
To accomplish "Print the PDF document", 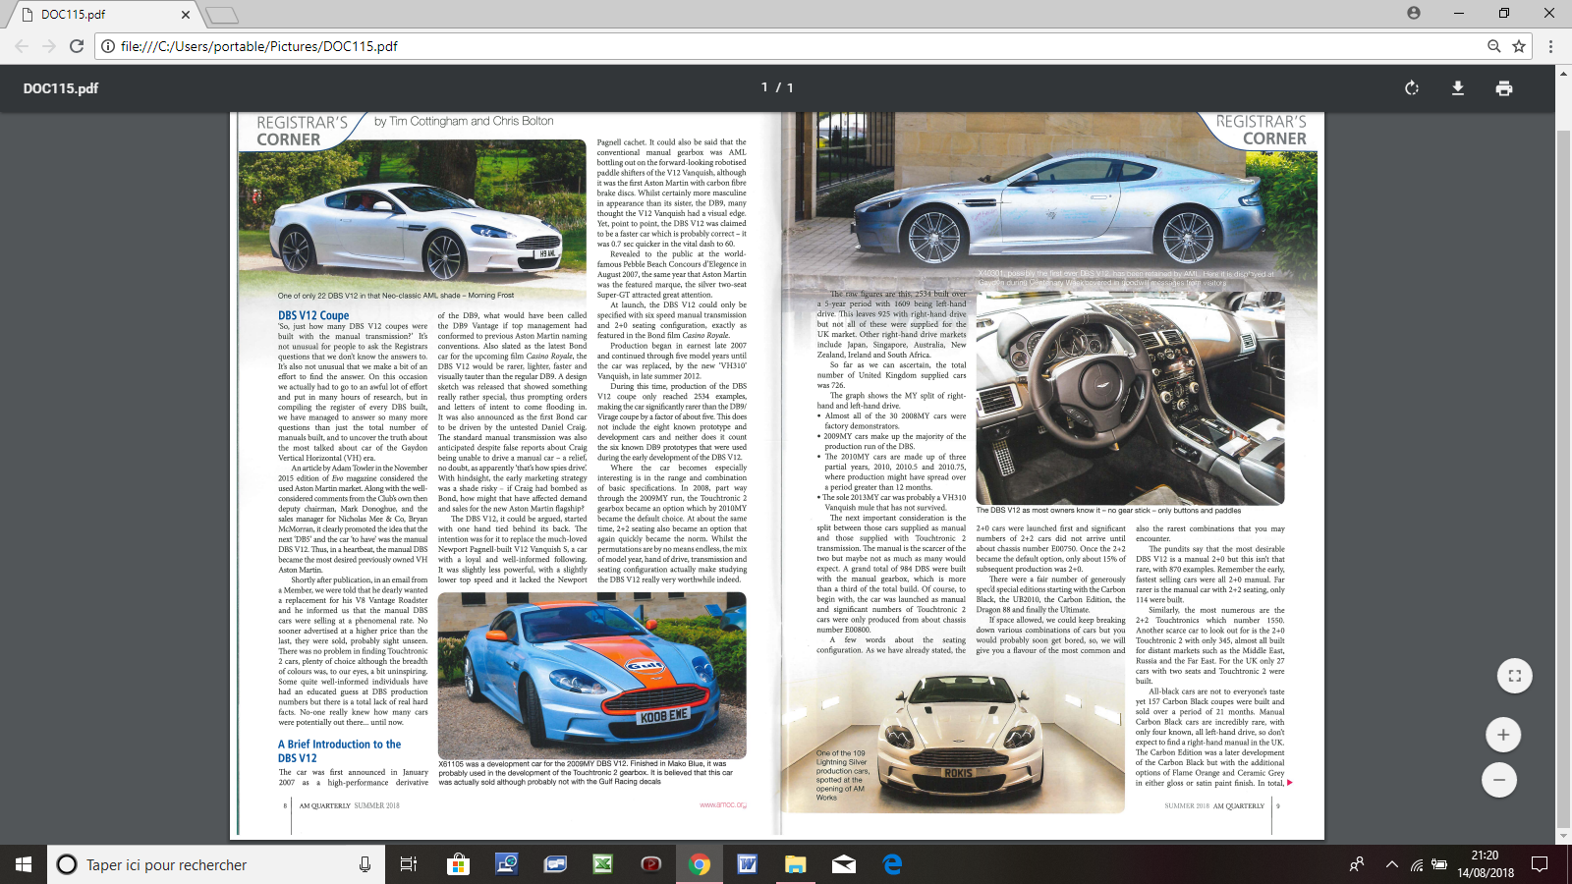I will 1504,88.
